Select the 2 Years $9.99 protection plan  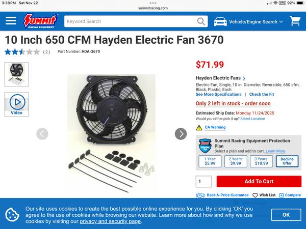(236, 161)
